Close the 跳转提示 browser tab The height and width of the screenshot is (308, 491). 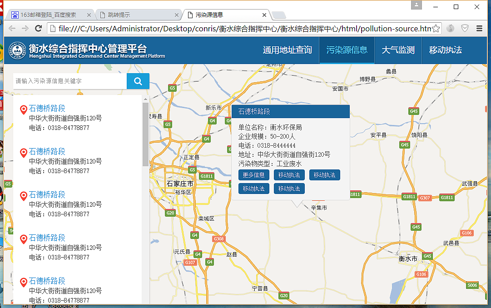(177, 15)
